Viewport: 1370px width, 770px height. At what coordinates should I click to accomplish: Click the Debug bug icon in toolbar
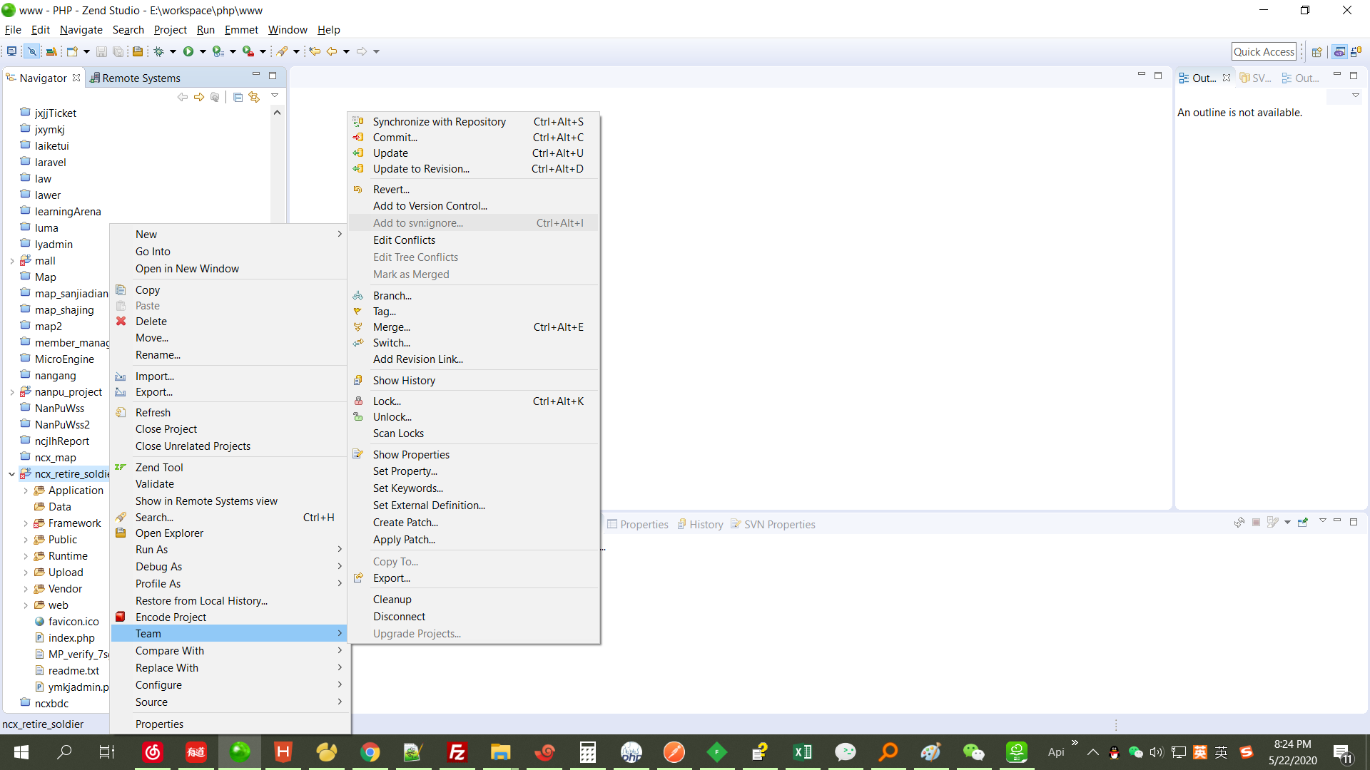(x=159, y=51)
